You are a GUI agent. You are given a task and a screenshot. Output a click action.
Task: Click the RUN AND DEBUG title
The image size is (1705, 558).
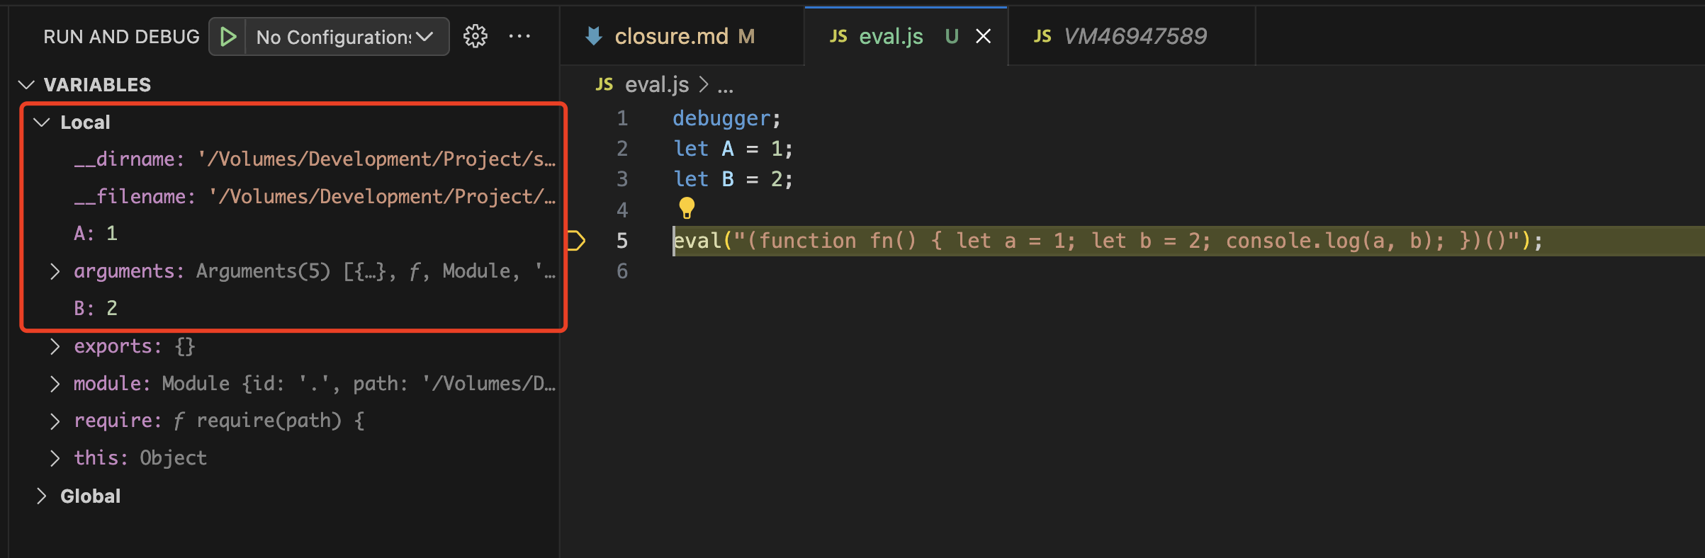(x=121, y=37)
